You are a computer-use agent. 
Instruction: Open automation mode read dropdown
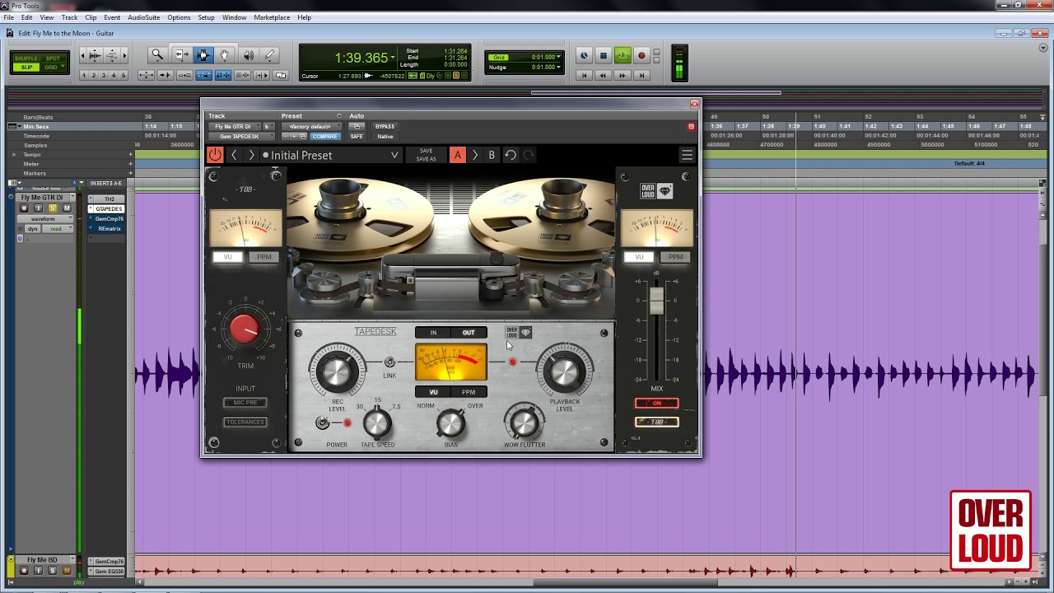tap(57, 229)
